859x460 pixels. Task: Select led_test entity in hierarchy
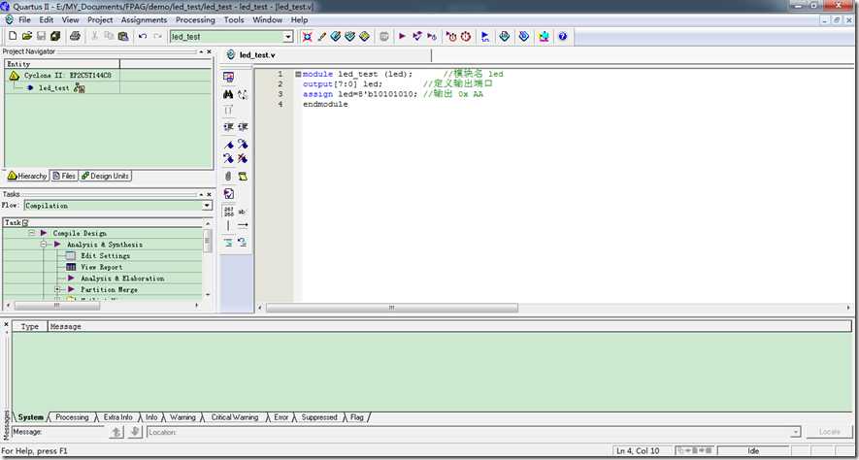[53, 87]
